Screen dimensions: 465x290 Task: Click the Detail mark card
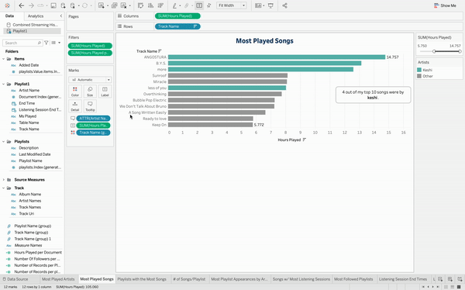(x=75, y=106)
